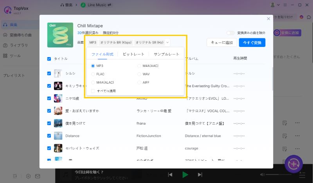Collapse the quality dropdown arrow
Viewport: 313px width, 183px height.
coord(167,43)
